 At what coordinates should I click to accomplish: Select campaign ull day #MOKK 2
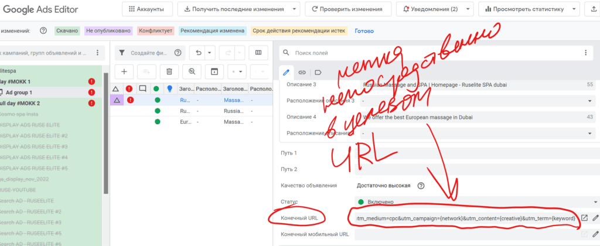click(x=20, y=103)
